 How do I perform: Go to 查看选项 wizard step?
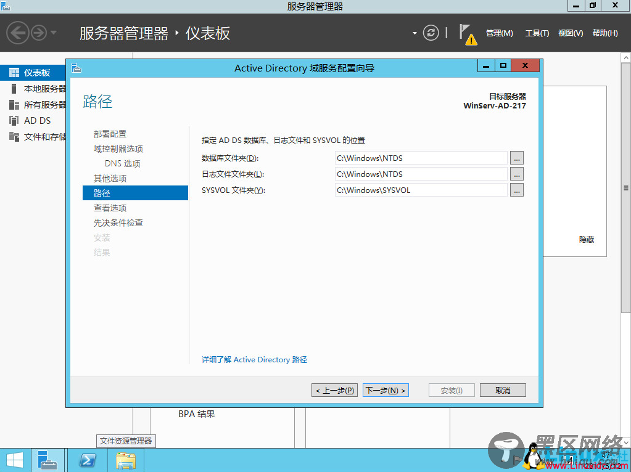coord(110,208)
